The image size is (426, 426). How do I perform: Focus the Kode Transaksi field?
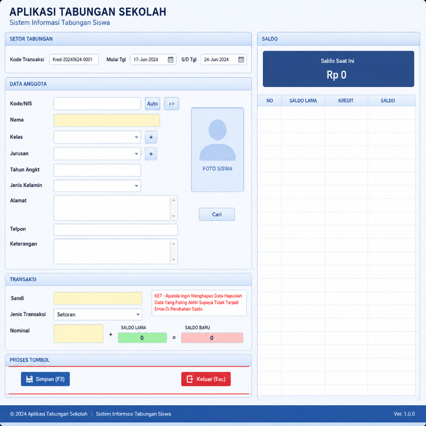[x=74, y=59]
